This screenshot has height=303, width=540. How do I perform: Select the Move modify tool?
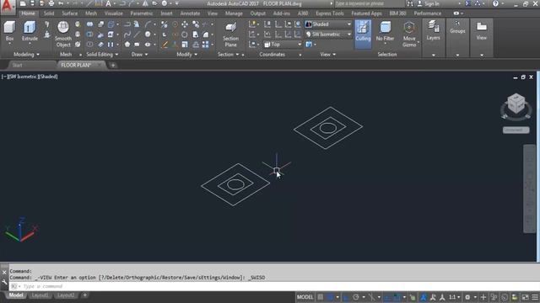click(x=185, y=24)
